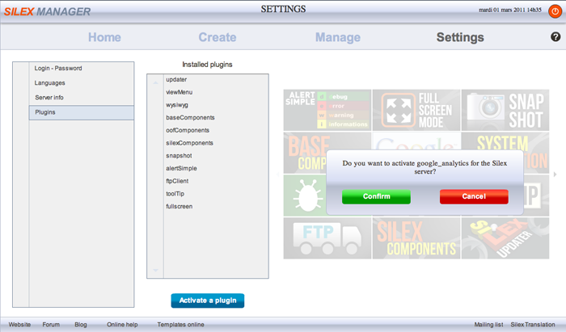Open the Mailing list footer link
Viewport: 566px width, 332px height.
[x=488, y=325]
